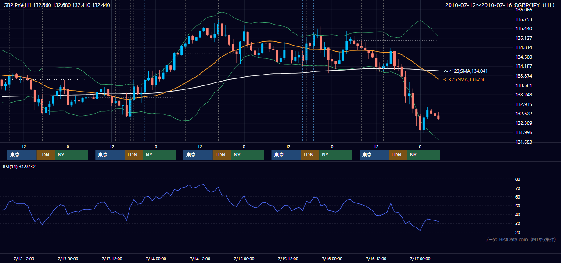Click the 7/12 東京 session block
561x263 pixels.
coord(22,155)
